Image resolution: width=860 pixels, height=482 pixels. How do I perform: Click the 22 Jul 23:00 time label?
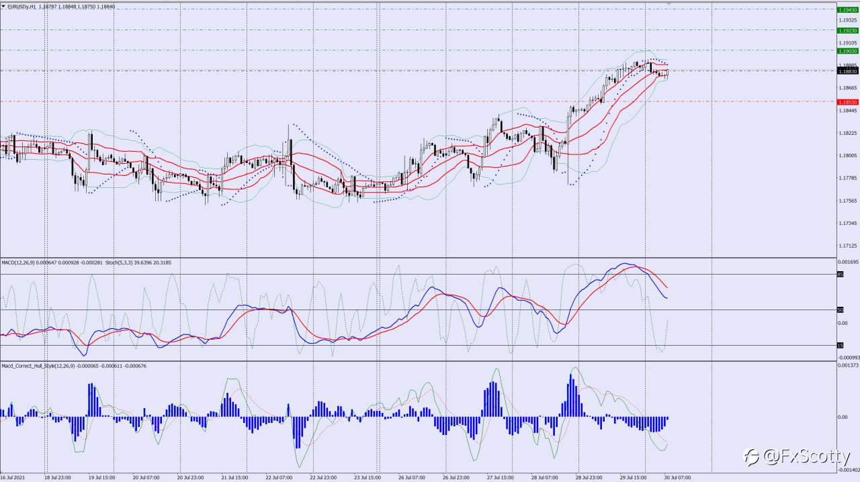pos(323,478)
